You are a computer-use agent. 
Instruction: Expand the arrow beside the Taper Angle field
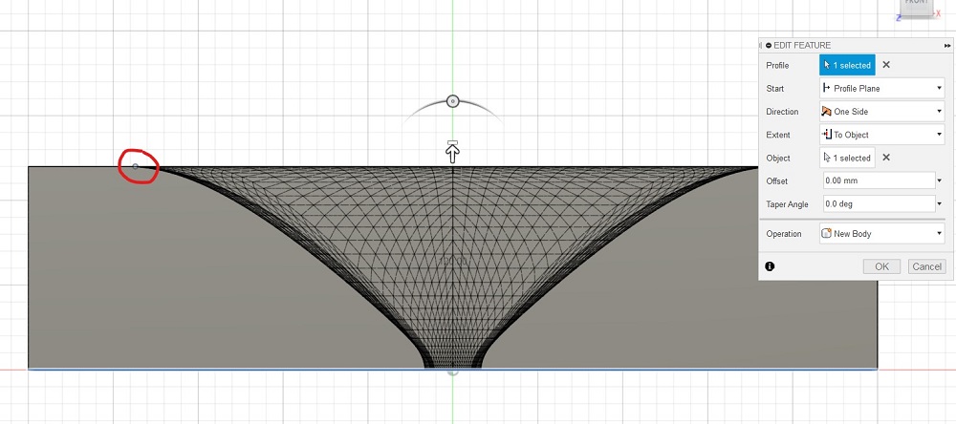(x=940, y=204)
